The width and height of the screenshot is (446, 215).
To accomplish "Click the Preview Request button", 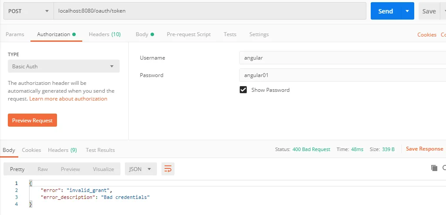I will click(x=32, y=121).
